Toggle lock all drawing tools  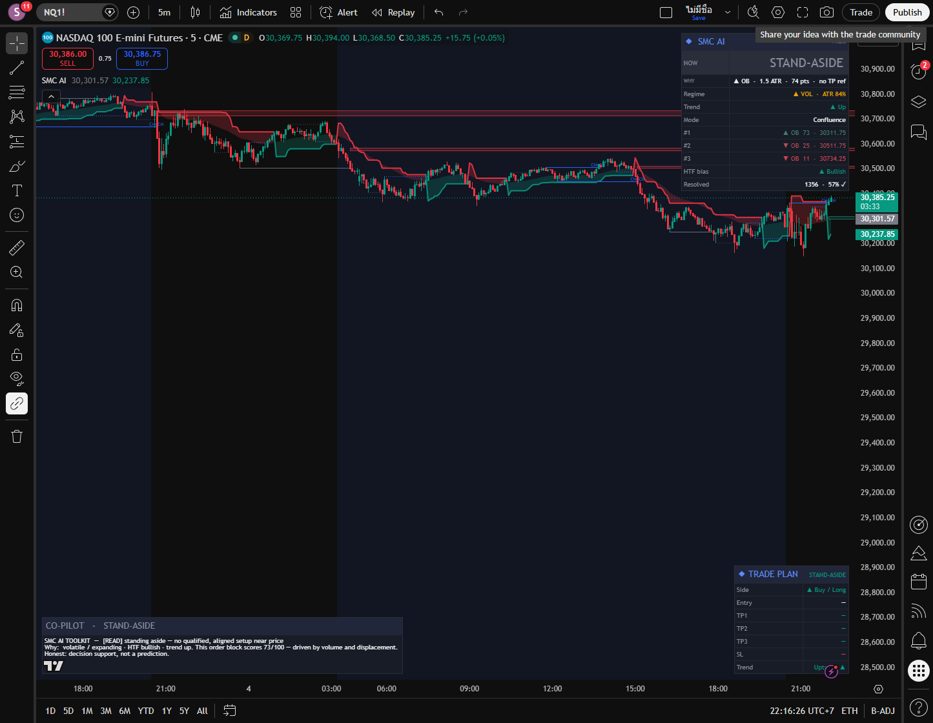(x=17, y=354)
